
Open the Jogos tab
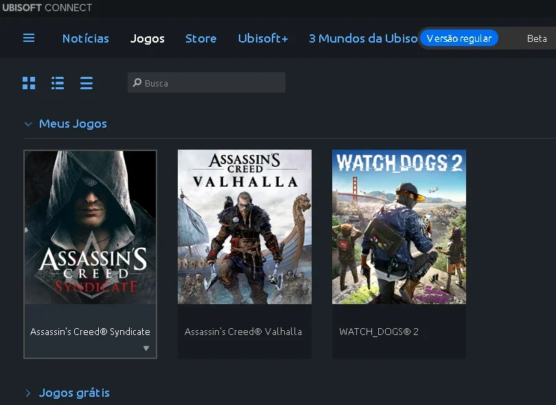click(147, 38)
